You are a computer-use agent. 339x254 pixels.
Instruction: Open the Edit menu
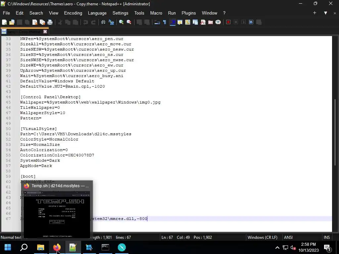(20, 13)
